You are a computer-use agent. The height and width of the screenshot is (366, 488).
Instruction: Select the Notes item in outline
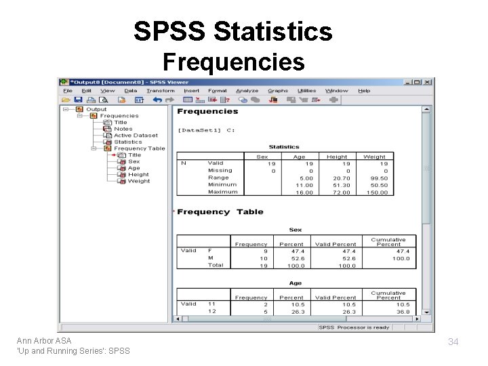[123, 129]
